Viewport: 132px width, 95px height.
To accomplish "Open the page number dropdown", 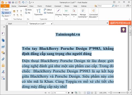I will 66,93.
